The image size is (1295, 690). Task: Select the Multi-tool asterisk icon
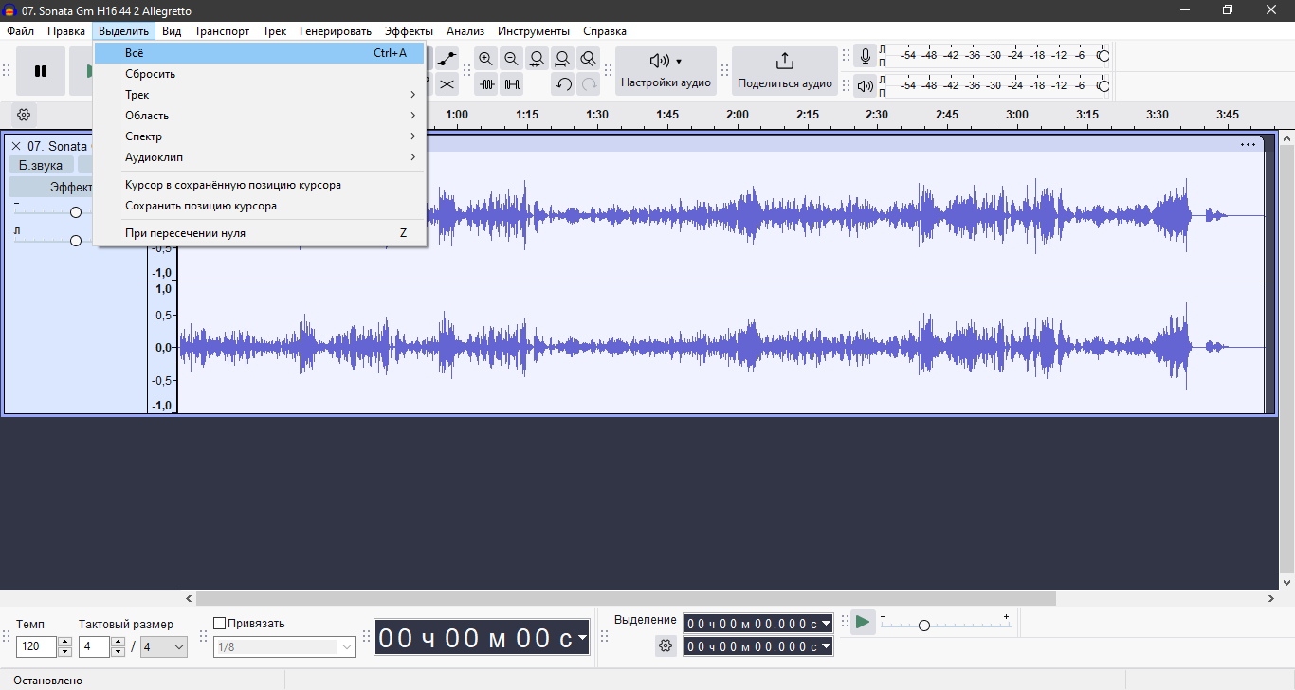(x=447, y=84)
